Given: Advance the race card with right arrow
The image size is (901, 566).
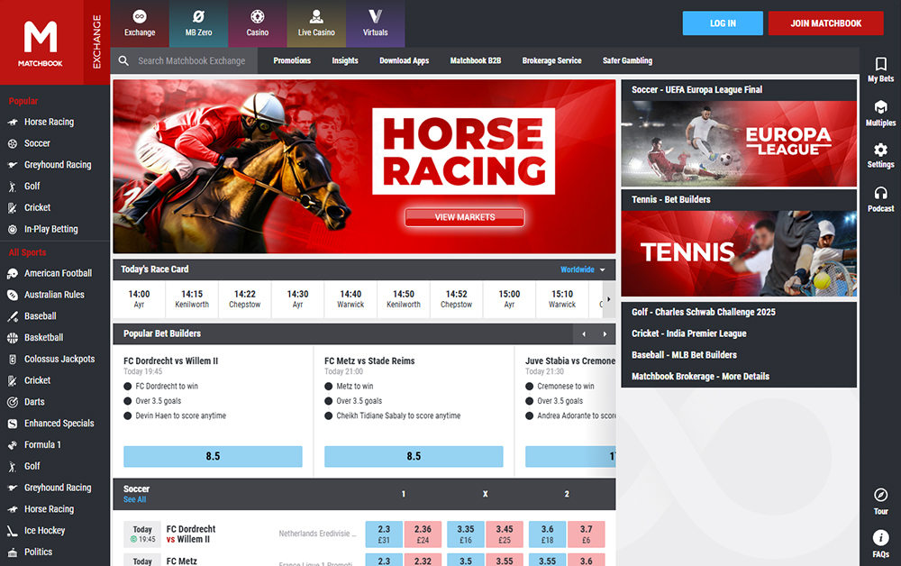Looking at the screenshot, I should tap(609, 299).
